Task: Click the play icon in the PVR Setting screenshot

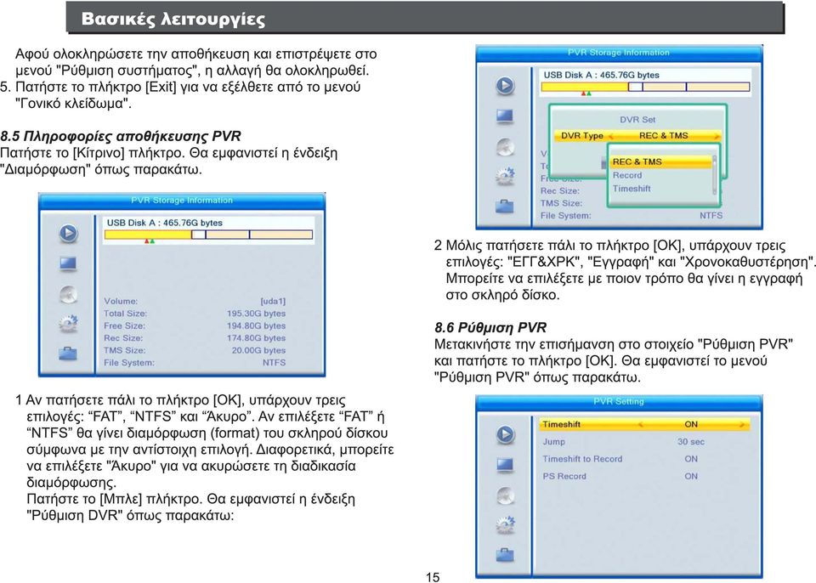Action: click(505, 434)
